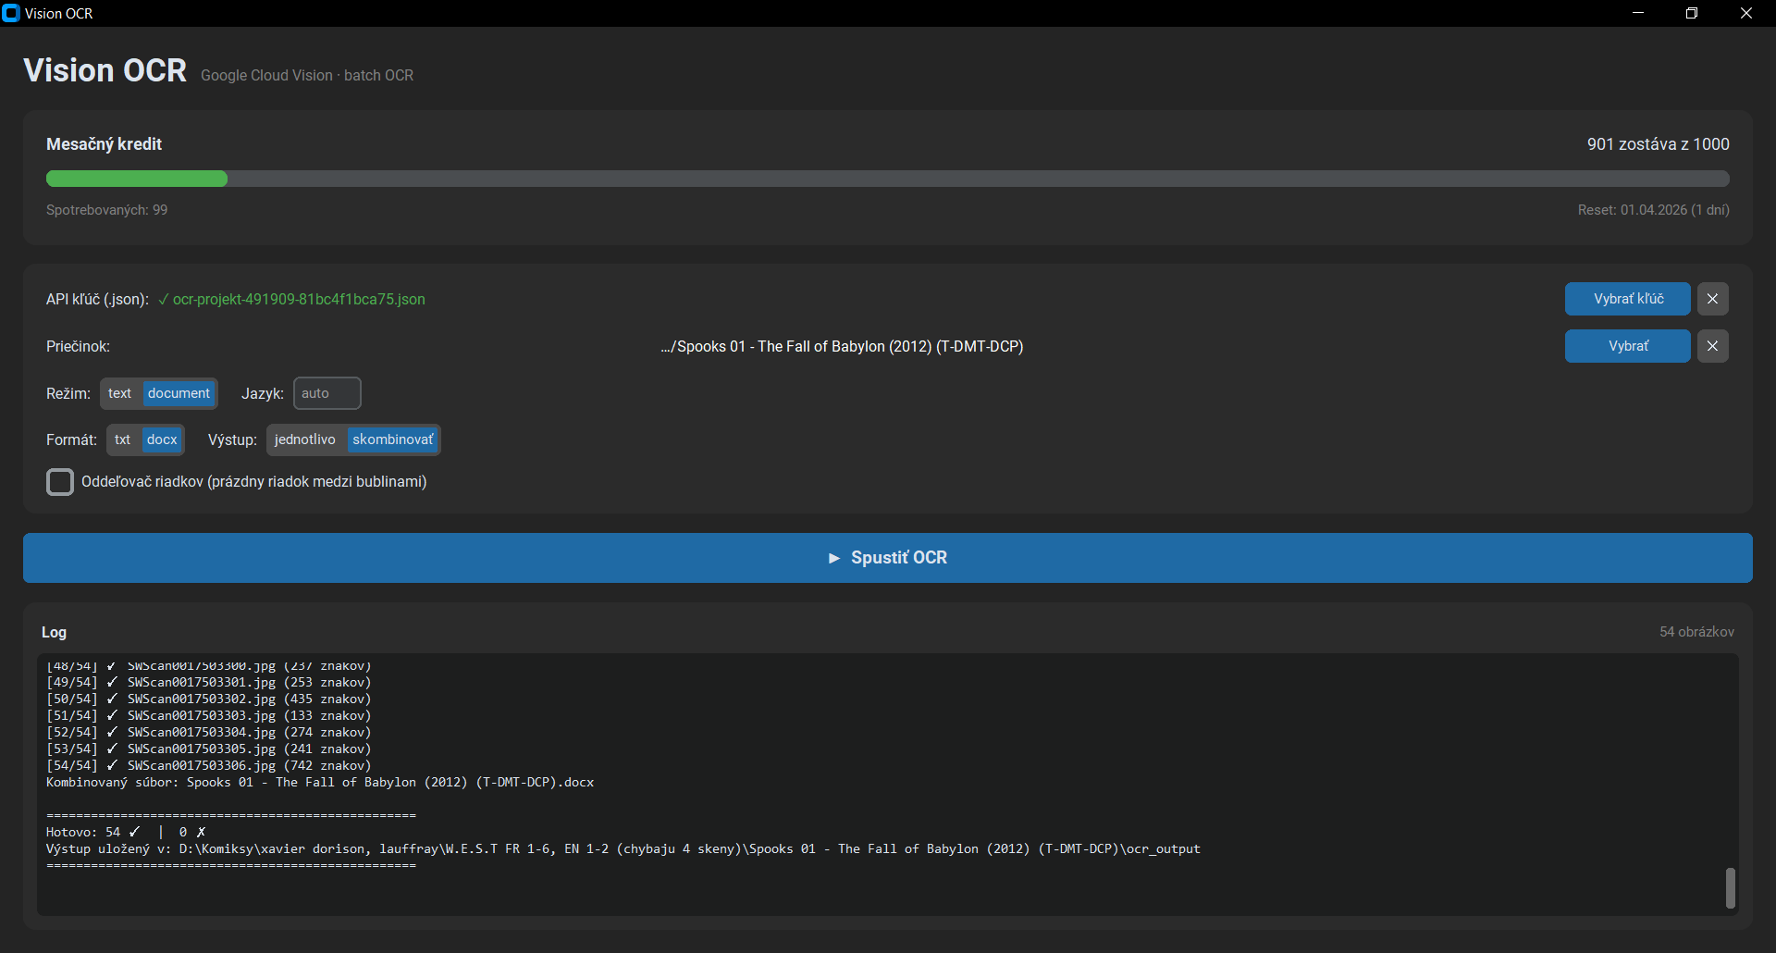Choose jednotlivo output option

[305, 439]
